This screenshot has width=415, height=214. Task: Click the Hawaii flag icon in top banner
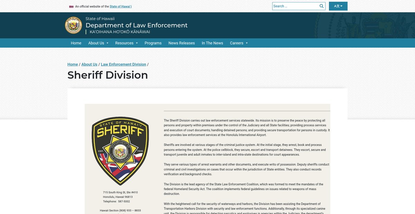tap(71, 7)
